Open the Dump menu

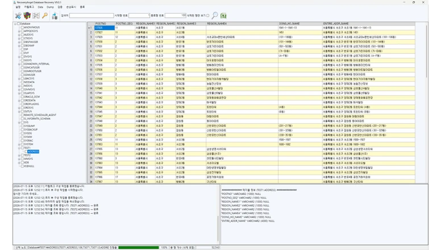(x=50, y=7)
